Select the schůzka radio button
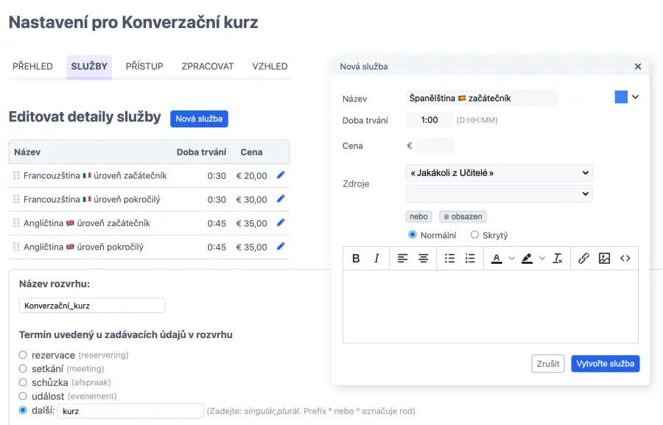Screen dimensions: 663x425 [x=23, y=382]
